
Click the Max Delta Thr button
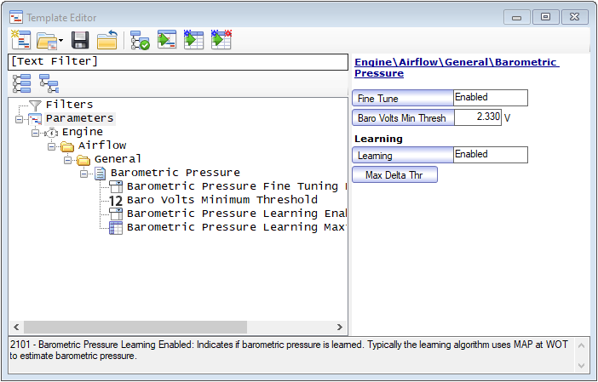click(x=394, y=175)
